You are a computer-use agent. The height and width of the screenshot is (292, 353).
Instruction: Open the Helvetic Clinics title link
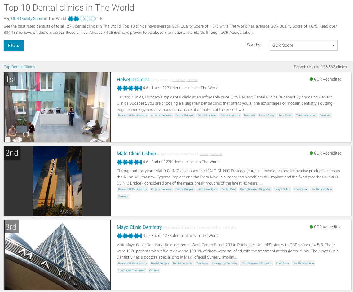pos(133,80)
